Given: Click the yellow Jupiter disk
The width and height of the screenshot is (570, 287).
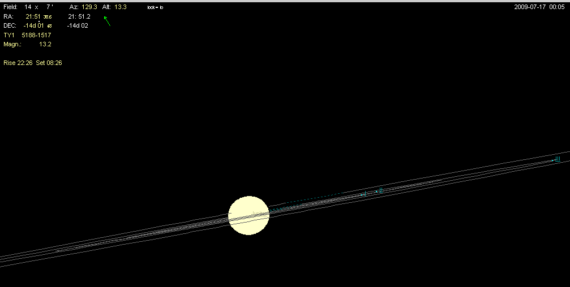Looking at the screenshot, I should (x=248, y=215).
